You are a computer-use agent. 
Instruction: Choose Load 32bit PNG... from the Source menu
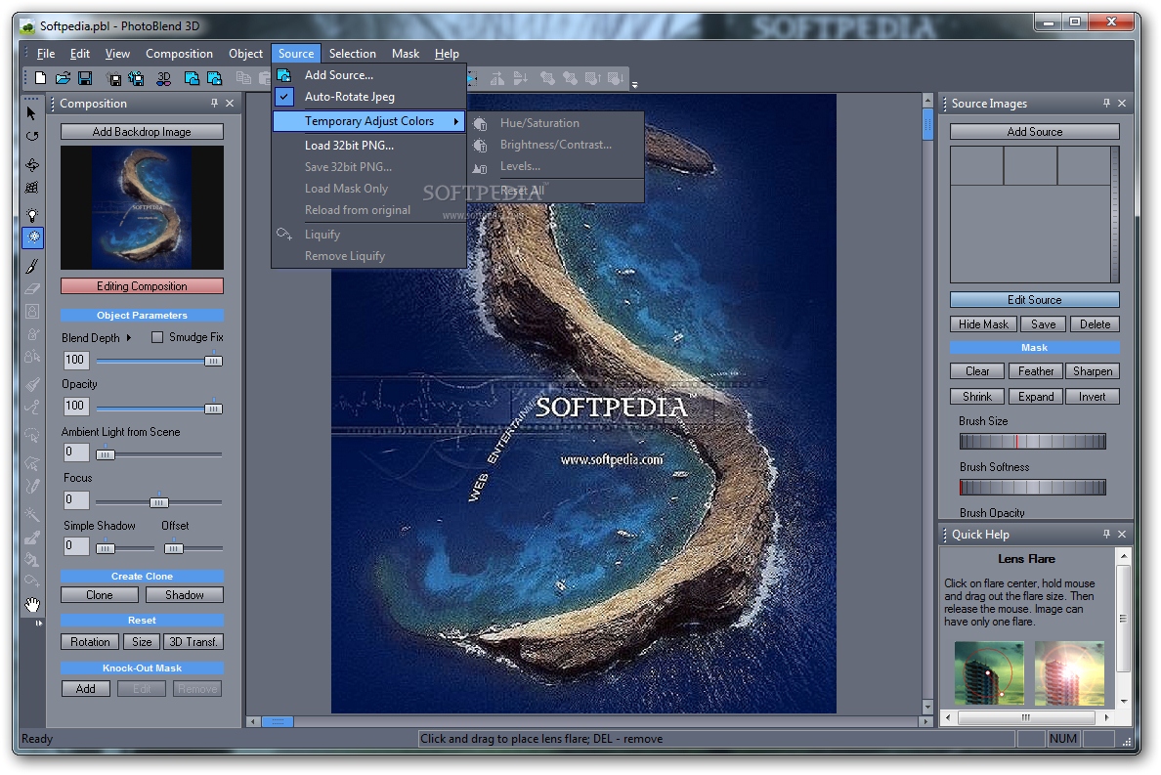click(x=368, y=145)
